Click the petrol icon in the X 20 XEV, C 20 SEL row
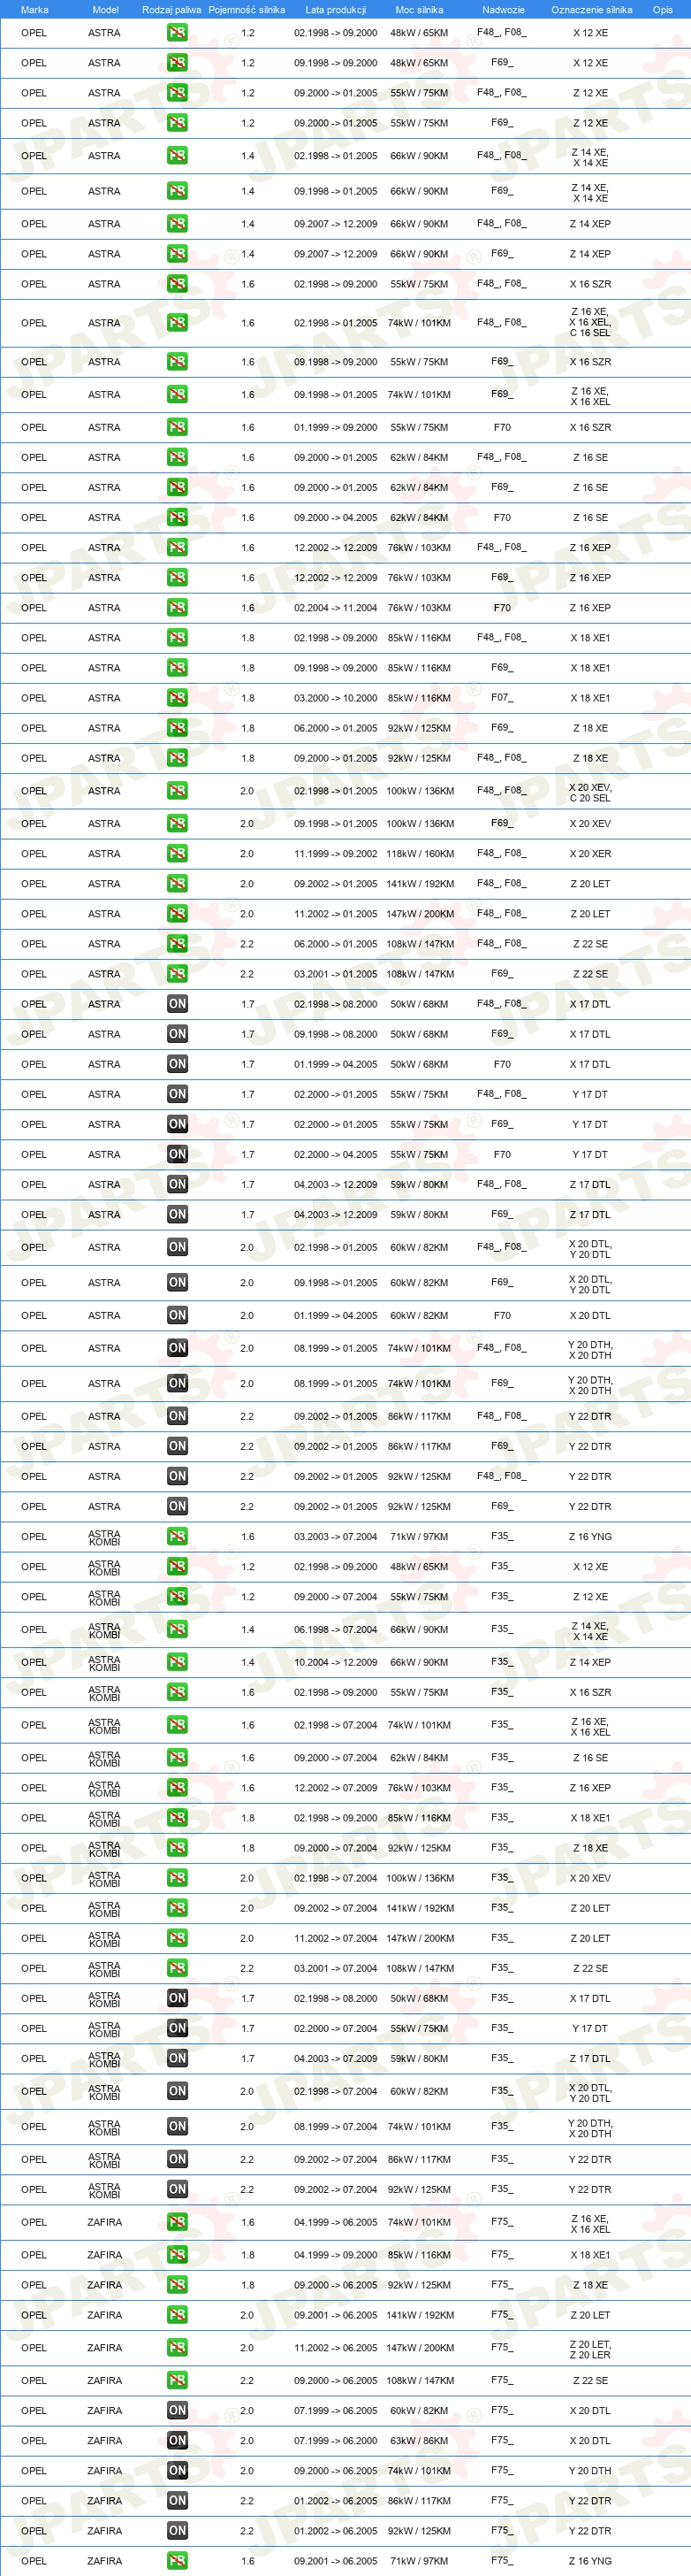This screenshot has width=691, height=2576. click(x=177, y=791)
